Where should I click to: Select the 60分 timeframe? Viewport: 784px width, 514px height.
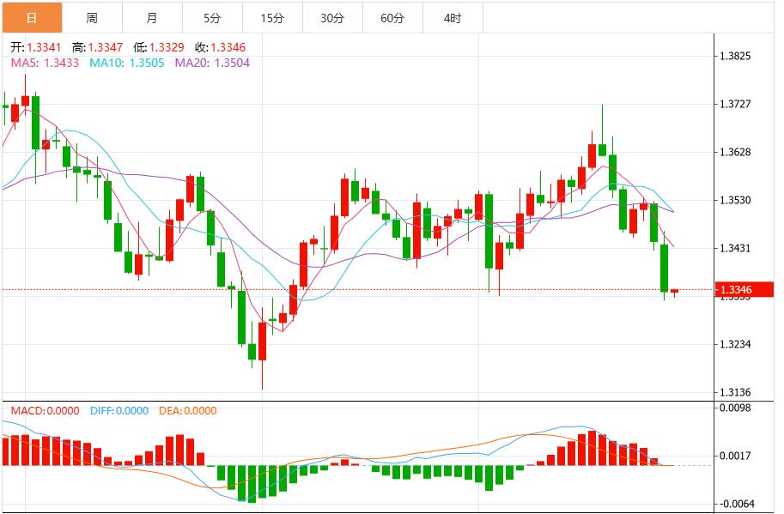click(x=391, y=15)
